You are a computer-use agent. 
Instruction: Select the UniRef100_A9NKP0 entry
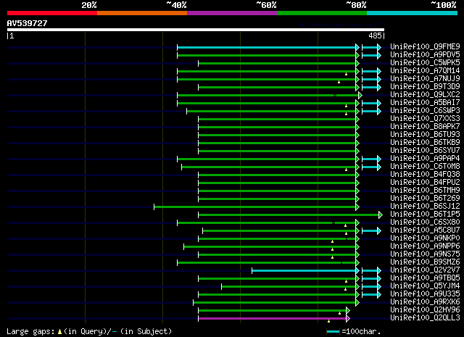click(x=425, y=238)
